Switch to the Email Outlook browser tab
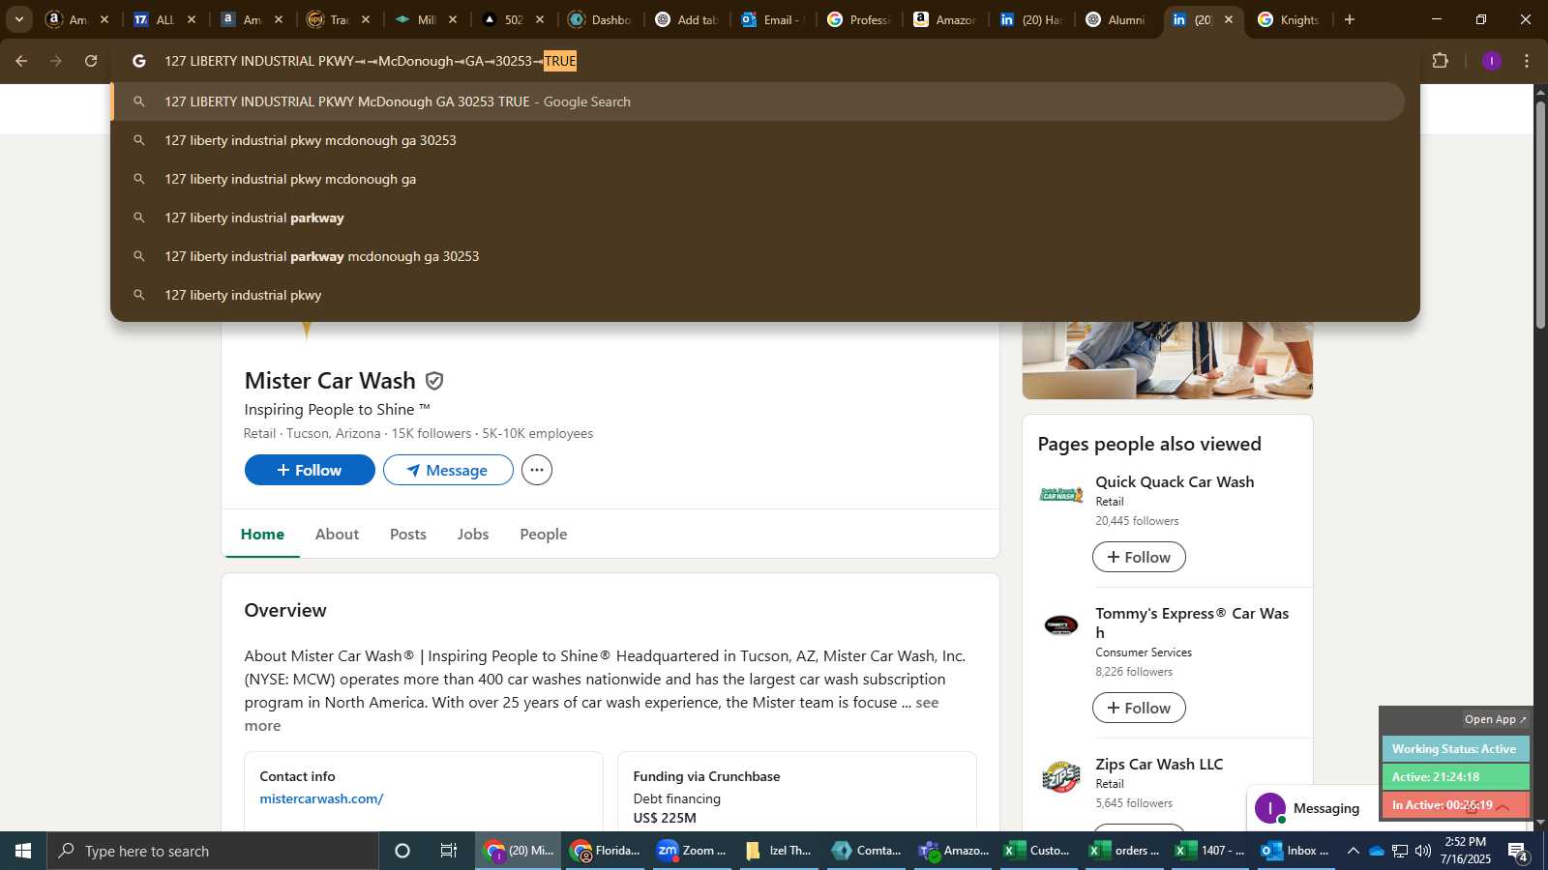 coord(774,19)
